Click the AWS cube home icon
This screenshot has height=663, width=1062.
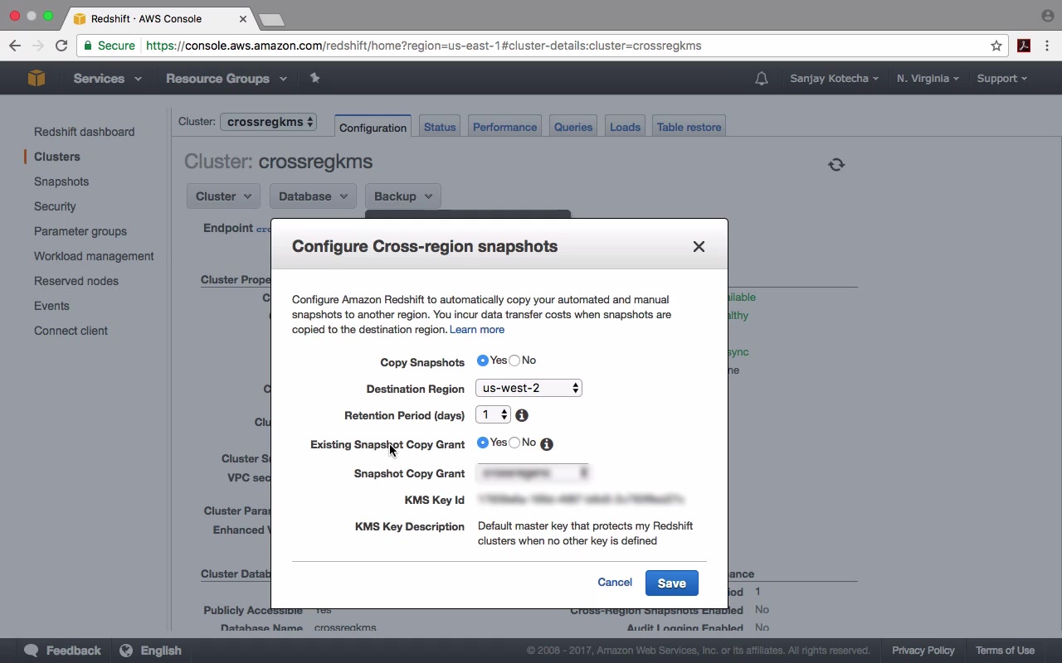pos(36,78)
